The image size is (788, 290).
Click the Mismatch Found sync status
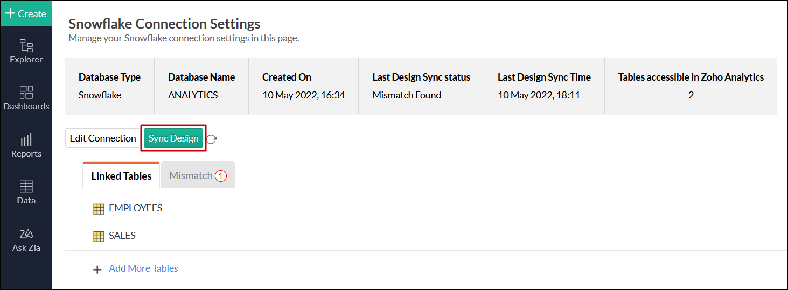[x=407, y=95]
